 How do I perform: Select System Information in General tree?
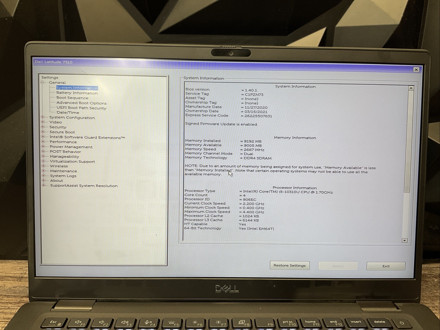click(x=77, y=88)
